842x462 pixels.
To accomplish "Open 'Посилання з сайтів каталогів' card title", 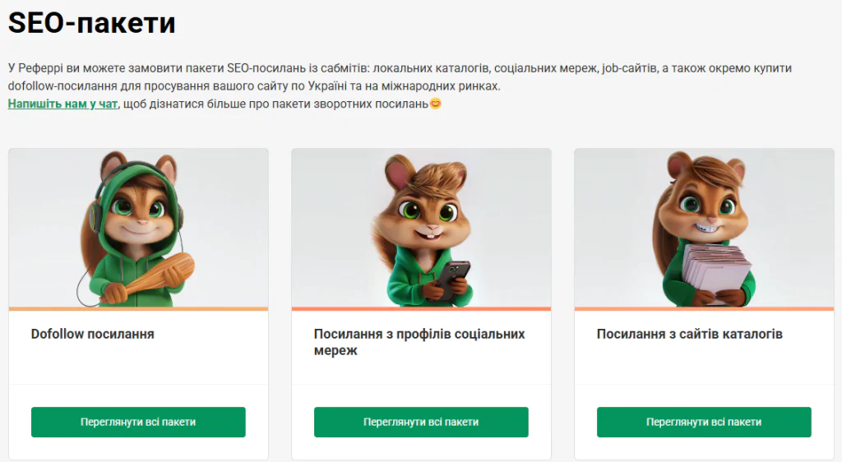I will pos(690,334).
